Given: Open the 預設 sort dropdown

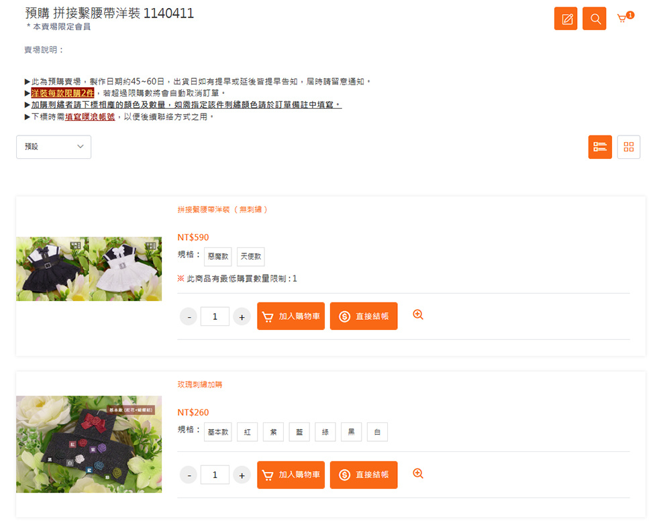Looking at the screenshot, I should [x=54, y=147].
